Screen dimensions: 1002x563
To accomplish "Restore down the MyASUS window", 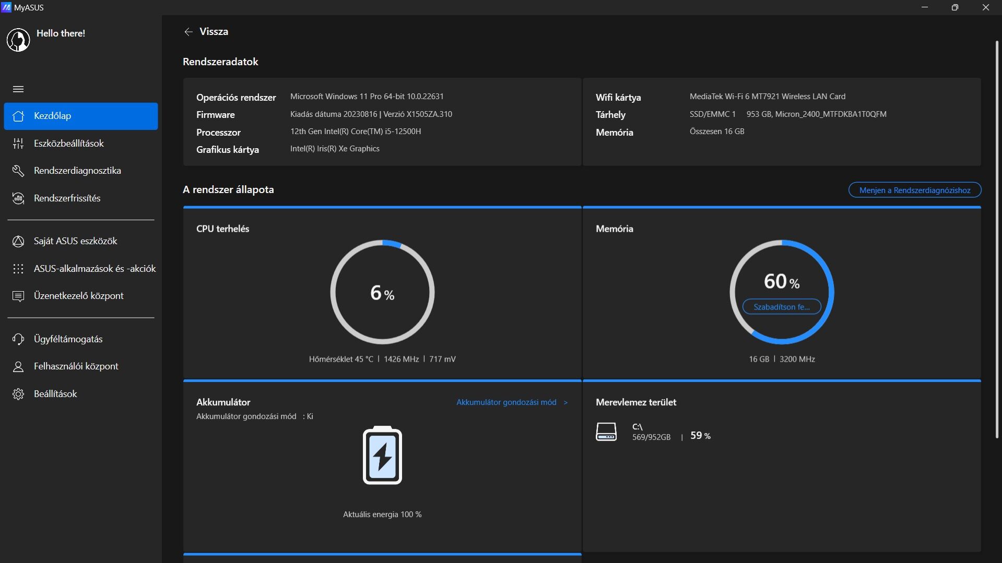I will click(955, 7).
